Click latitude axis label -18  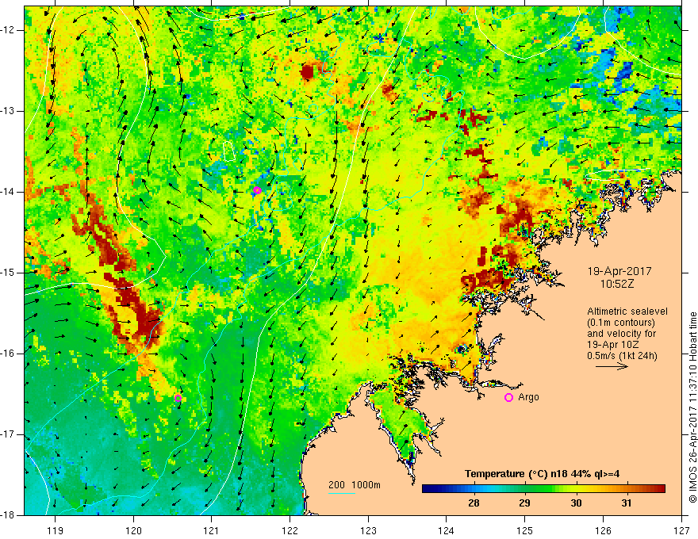click(9, 515)
